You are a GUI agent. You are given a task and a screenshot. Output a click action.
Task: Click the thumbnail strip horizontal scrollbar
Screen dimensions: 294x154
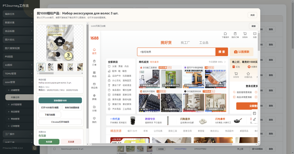tap(46, 73)
